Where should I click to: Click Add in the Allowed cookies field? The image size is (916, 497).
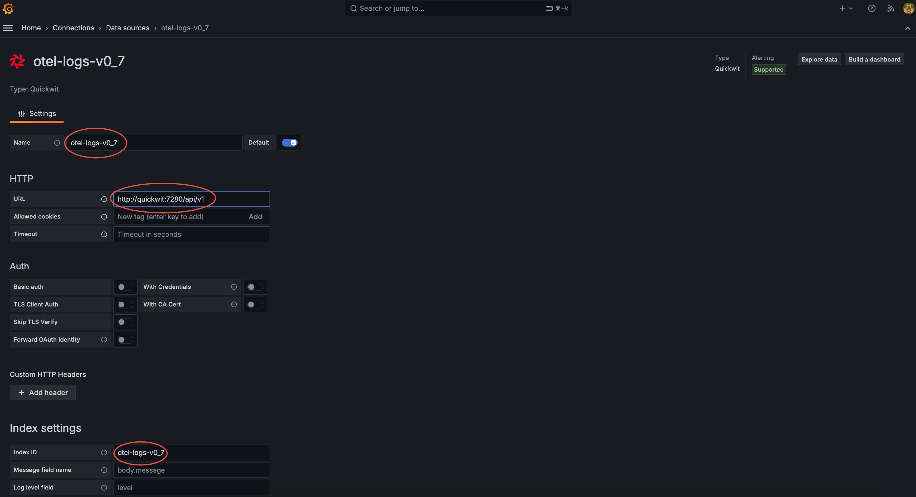click(x=255, y=217)
